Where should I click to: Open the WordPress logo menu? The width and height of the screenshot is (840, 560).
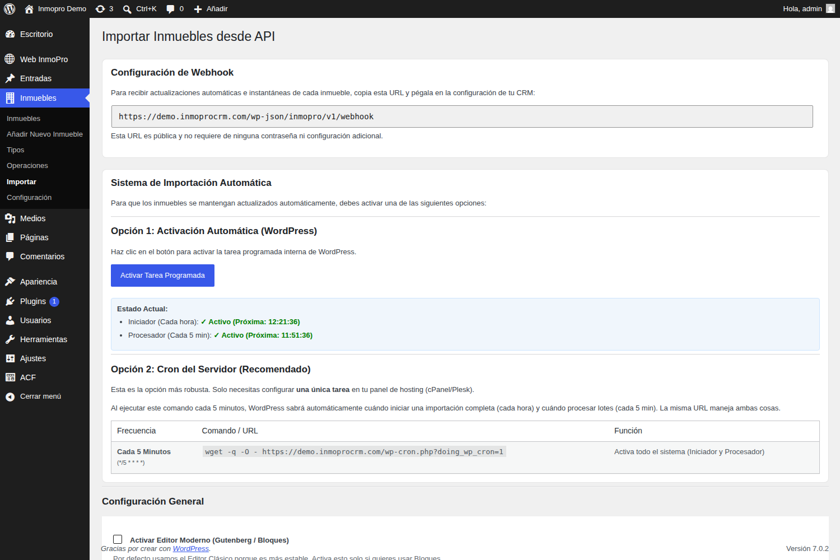(10, 9)
